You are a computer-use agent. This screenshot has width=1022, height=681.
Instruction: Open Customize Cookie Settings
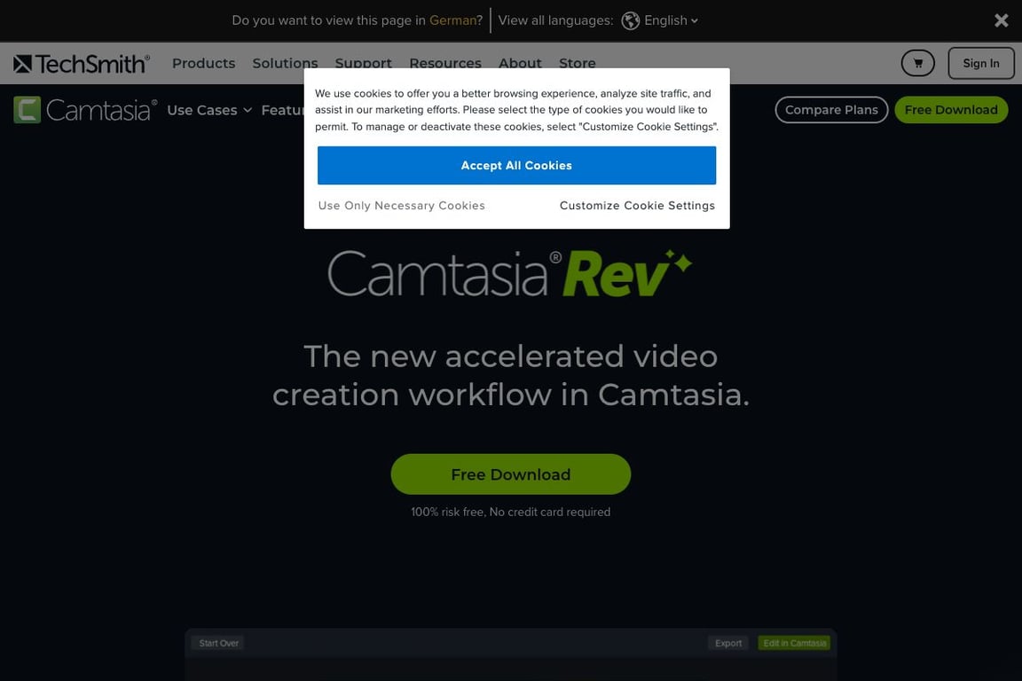coord(637,206)
